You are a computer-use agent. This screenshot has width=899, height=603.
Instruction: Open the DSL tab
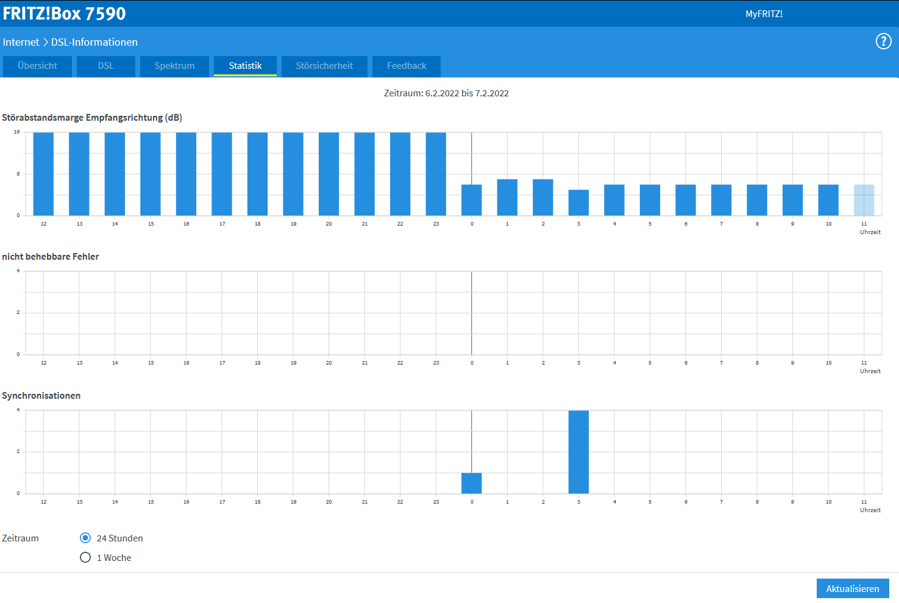(106, 66)
